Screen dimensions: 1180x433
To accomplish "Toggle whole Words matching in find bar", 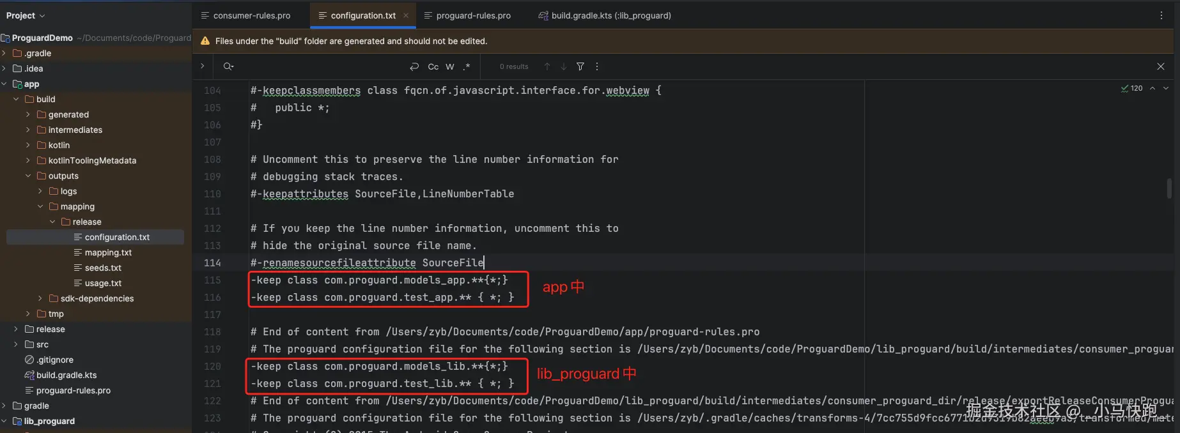I will click(450, 66).
